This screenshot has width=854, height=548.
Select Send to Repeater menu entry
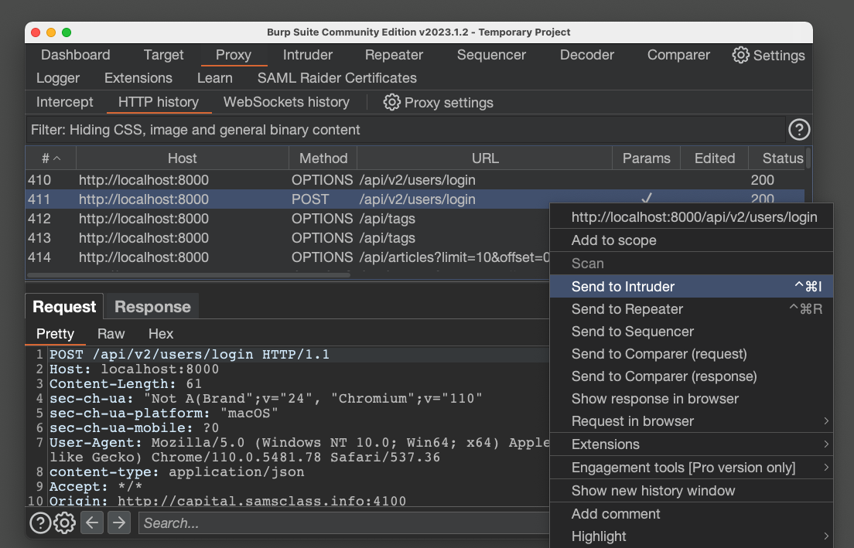(627, 309)
